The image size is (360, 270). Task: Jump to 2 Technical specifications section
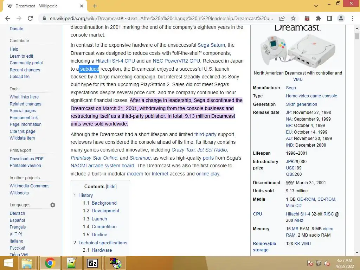point(103,243)
